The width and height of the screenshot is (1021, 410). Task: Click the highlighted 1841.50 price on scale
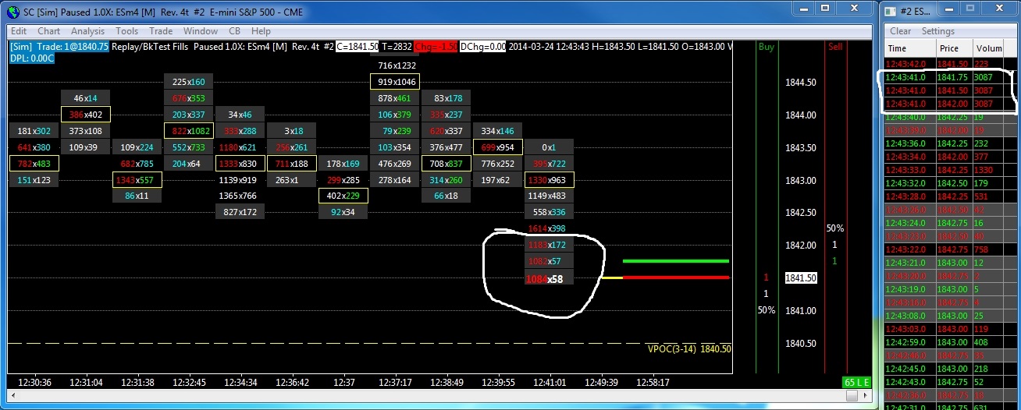point(801,278)
